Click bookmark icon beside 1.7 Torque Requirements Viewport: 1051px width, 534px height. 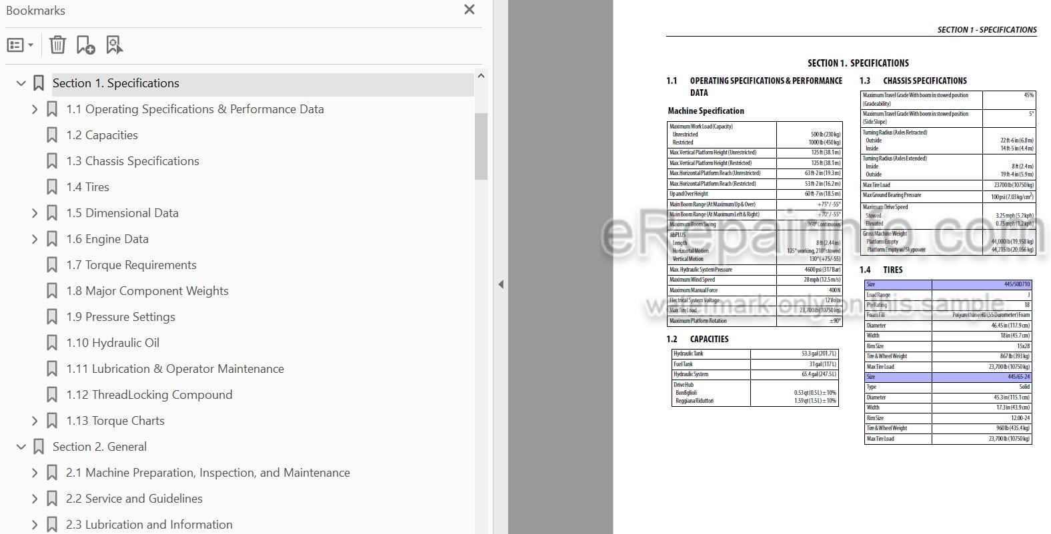(x=52, y=265)
